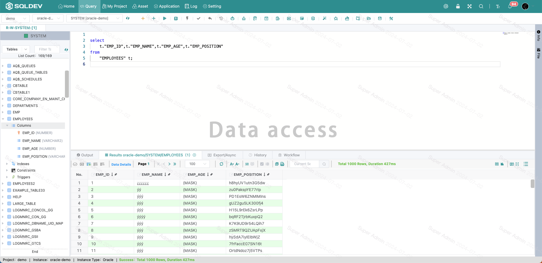This screenshot has width=542, height=263.
Task: Expand the DEPARTMENTS table node
Action: coord(3,106)
